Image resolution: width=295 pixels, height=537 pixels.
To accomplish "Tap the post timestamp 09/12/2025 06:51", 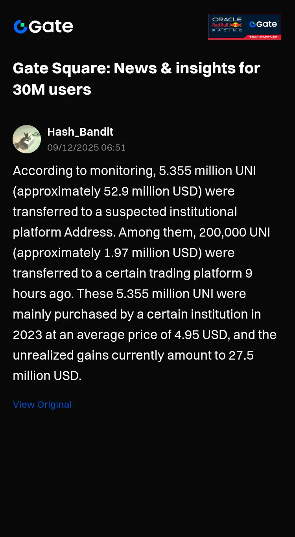I will coord(86,147).
